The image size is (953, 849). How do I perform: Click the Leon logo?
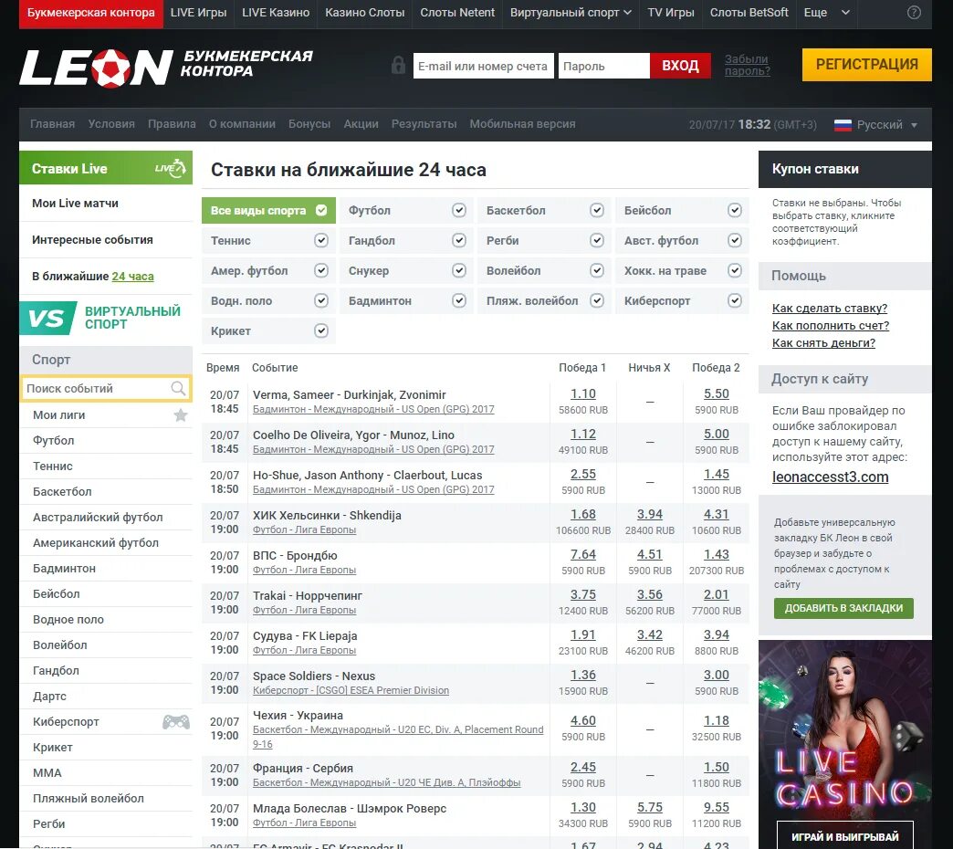tap(97, 68)
